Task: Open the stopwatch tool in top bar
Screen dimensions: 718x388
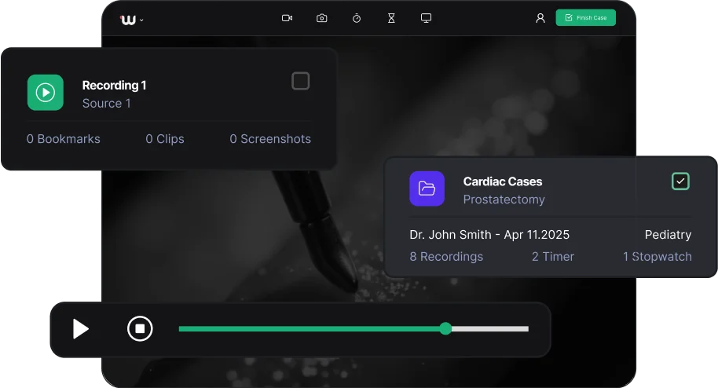Action: point(357,18)
